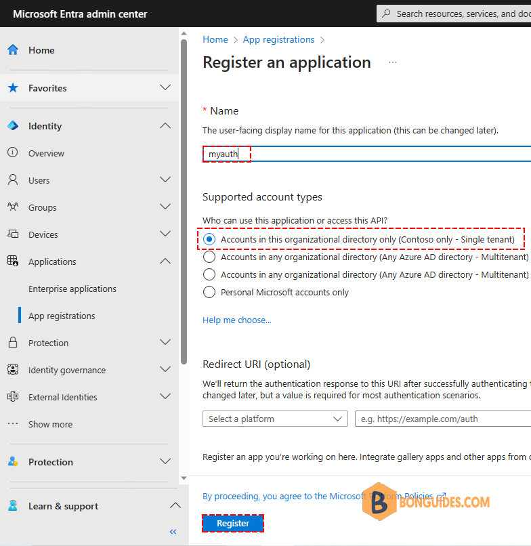Screen dimensions: 531x546
Task: Click the Applications grid icon
Action: coord(13,261)
